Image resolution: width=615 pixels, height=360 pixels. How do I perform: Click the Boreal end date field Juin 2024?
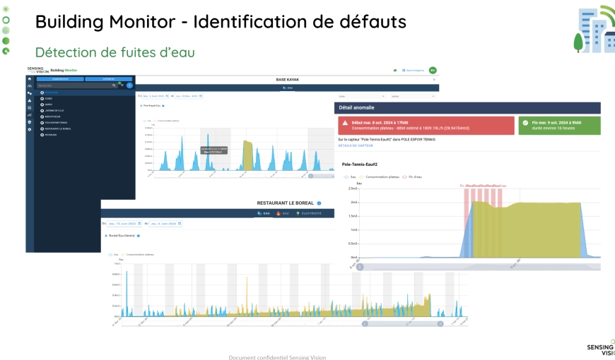pos(165,224)
